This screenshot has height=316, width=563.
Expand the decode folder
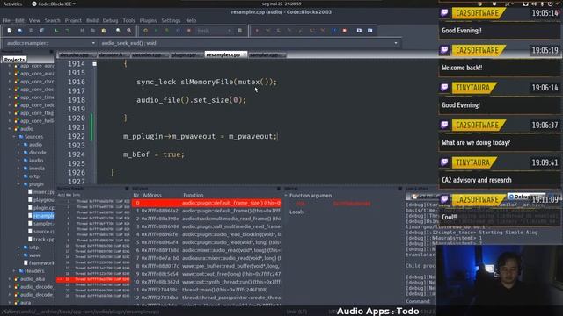[18, 152]
